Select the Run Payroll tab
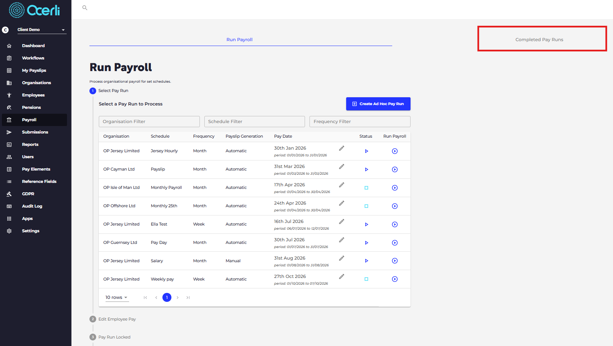 (240, 40)
